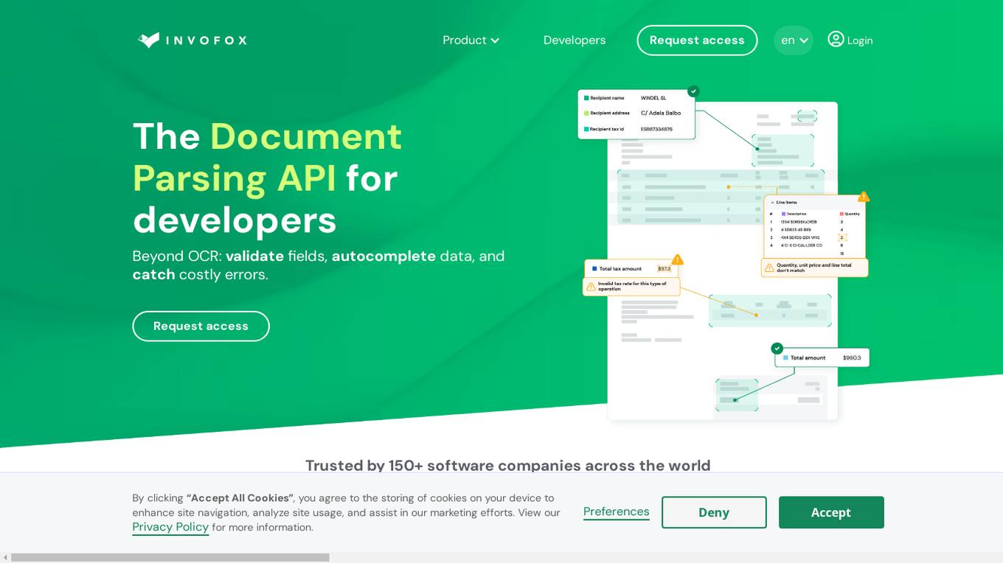Open cookie Preferences
1003x563 pixels.
(x=617, y=511)
